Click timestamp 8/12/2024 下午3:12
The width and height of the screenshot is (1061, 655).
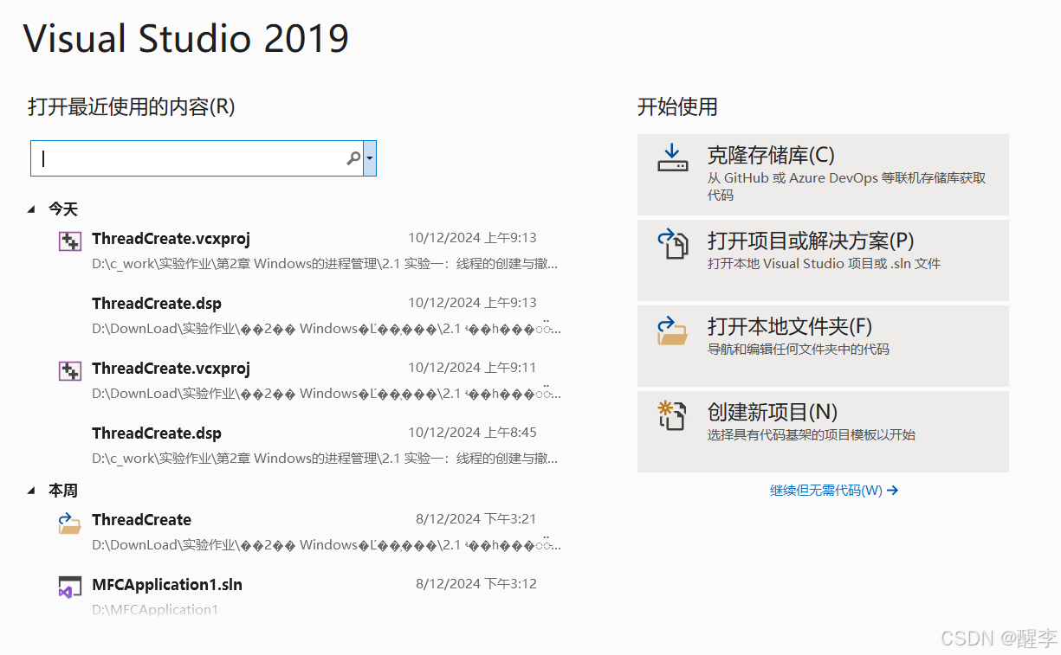(x=476, y=584)
